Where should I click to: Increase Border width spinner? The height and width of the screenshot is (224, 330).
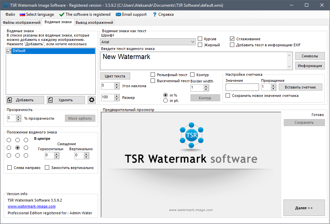(x=206, y=86)
